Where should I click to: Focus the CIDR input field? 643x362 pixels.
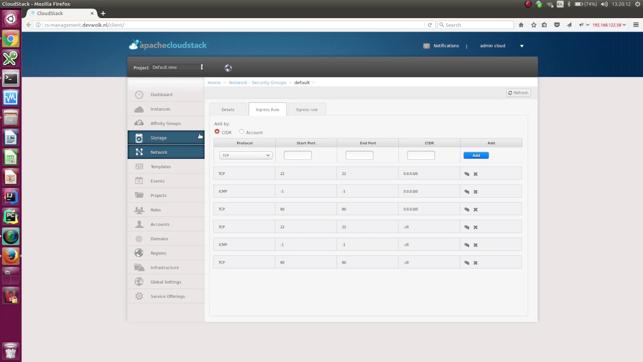[421, 155]
